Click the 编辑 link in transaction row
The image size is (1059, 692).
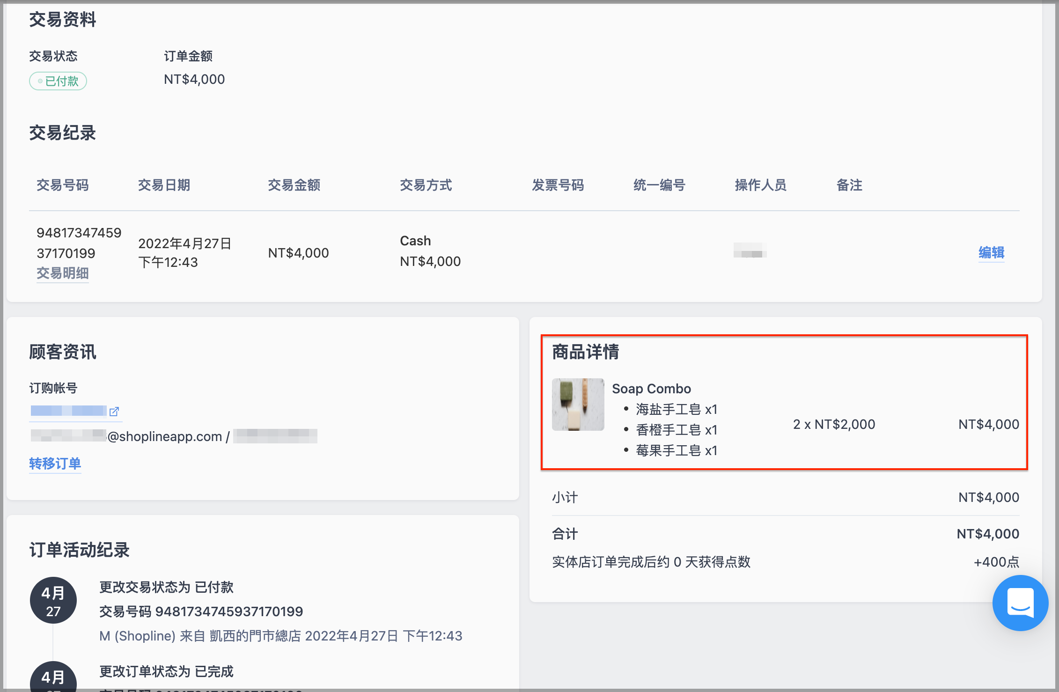point(991,252)
